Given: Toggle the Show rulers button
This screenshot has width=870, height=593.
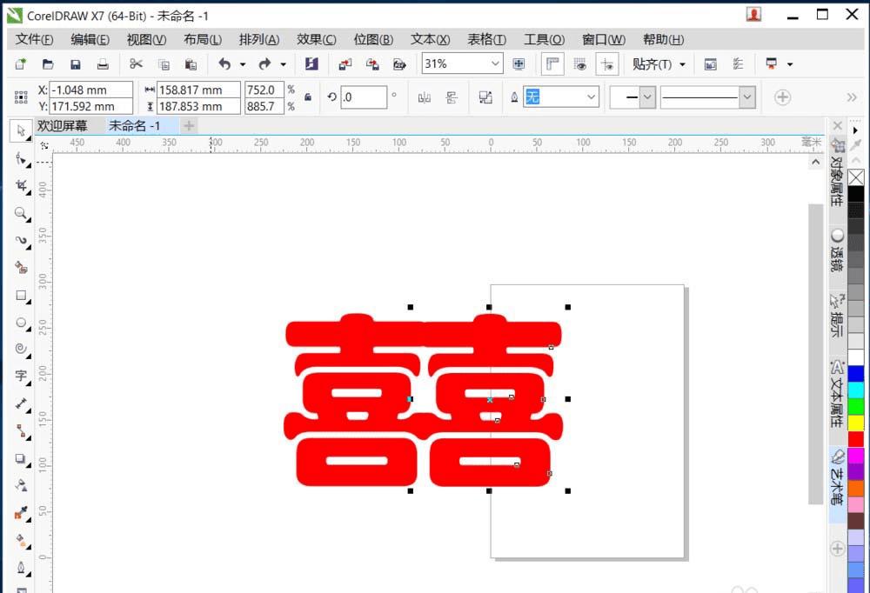Looking at the screenshot, I should [552, 64].
